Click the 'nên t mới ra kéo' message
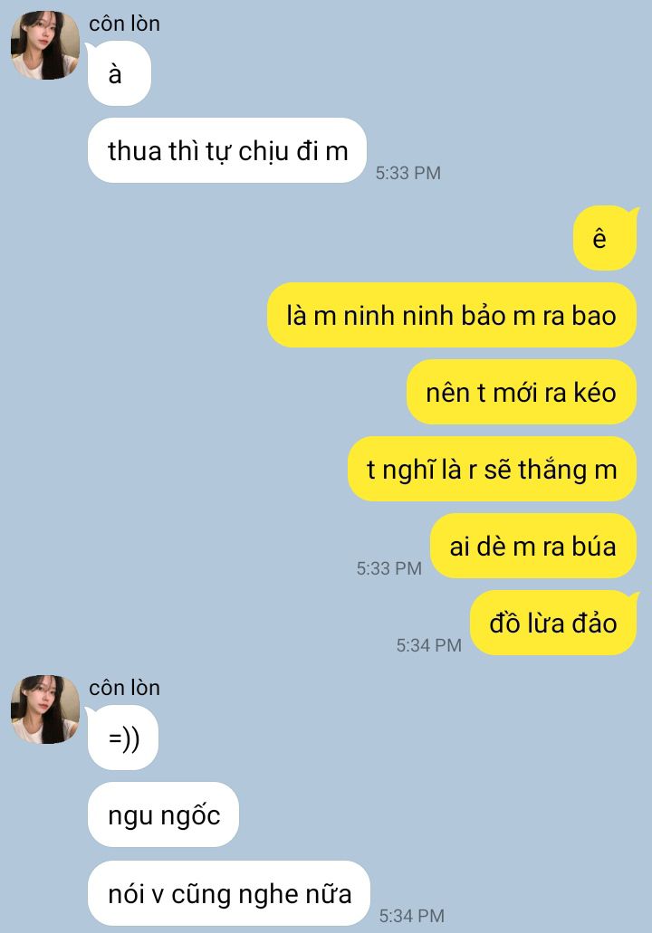 (522, 392)
